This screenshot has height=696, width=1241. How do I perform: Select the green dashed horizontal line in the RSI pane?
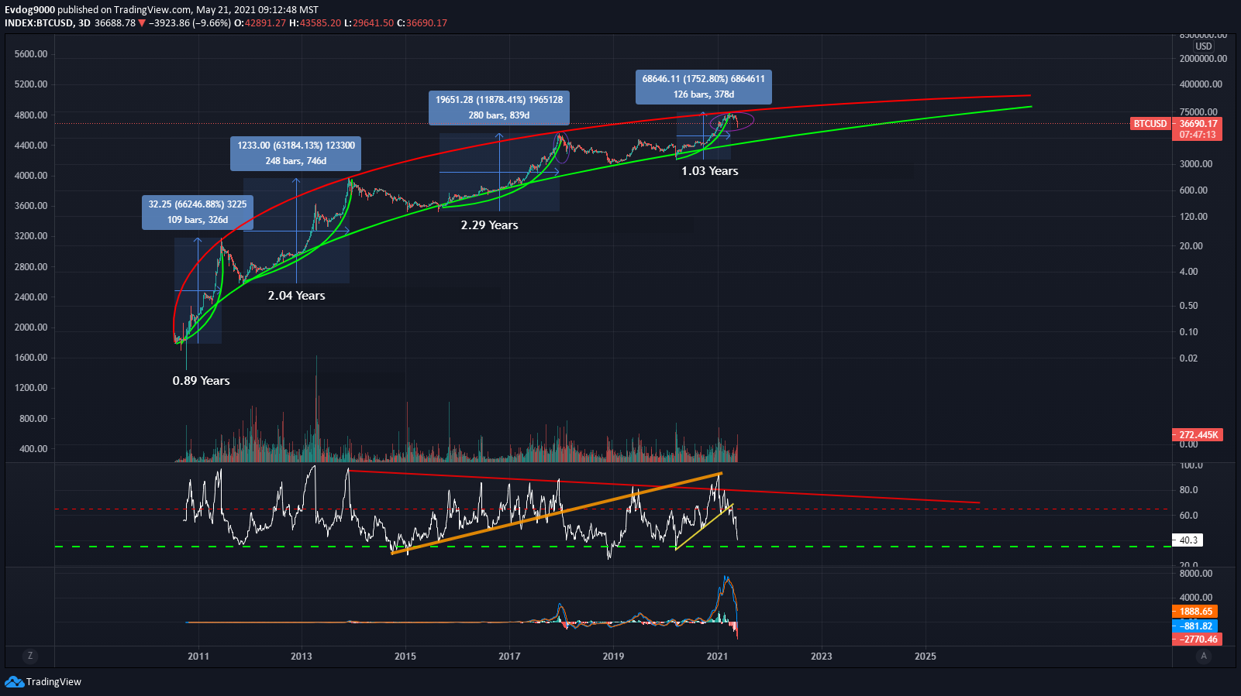click(x=612, y=547)
